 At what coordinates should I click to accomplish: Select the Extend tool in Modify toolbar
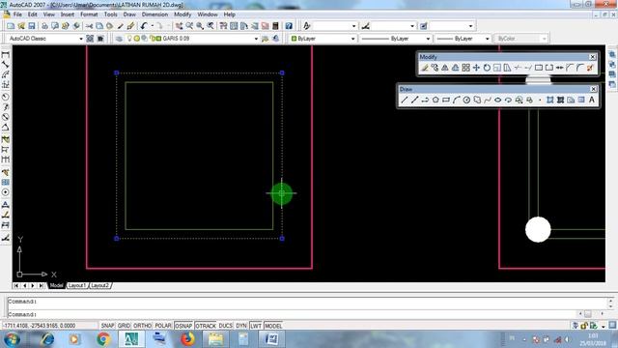(528, 68)
